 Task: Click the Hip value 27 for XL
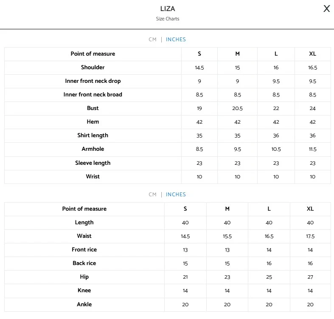310,277
